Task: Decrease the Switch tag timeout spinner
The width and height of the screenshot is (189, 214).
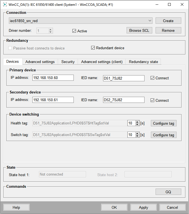Action: point(137,136)
